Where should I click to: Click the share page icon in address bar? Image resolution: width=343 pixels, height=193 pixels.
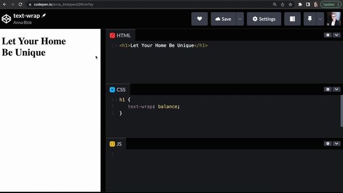tap(282, 4)
